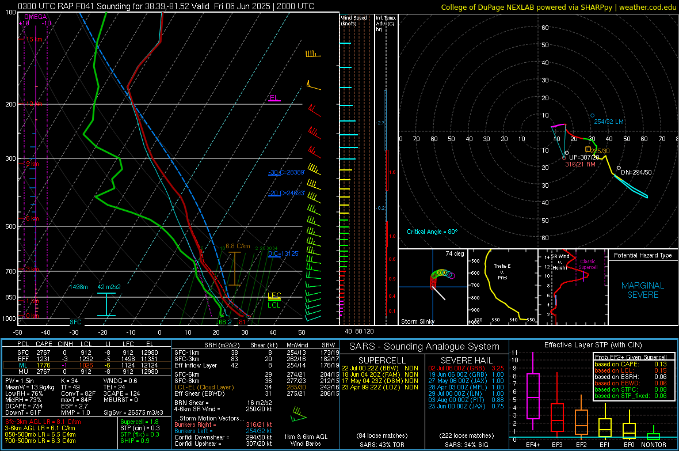The image size is (679, 451).
Task: Click the WNDG = 0.6 value
Action: click(120, 381)
